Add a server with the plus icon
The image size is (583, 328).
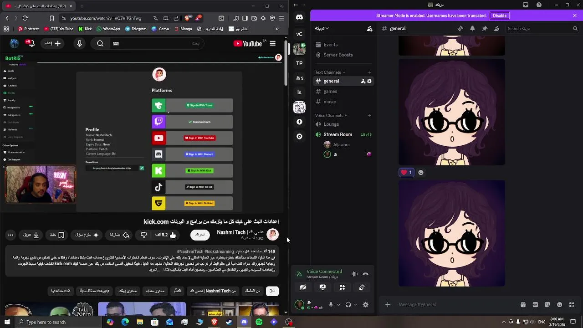tap(299, 122)
